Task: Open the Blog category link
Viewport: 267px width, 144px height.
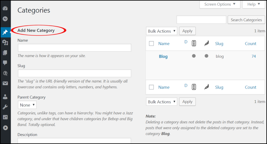Action: pos(163,56)
